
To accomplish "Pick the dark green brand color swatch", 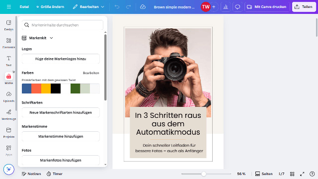I will tap(75, 89).
